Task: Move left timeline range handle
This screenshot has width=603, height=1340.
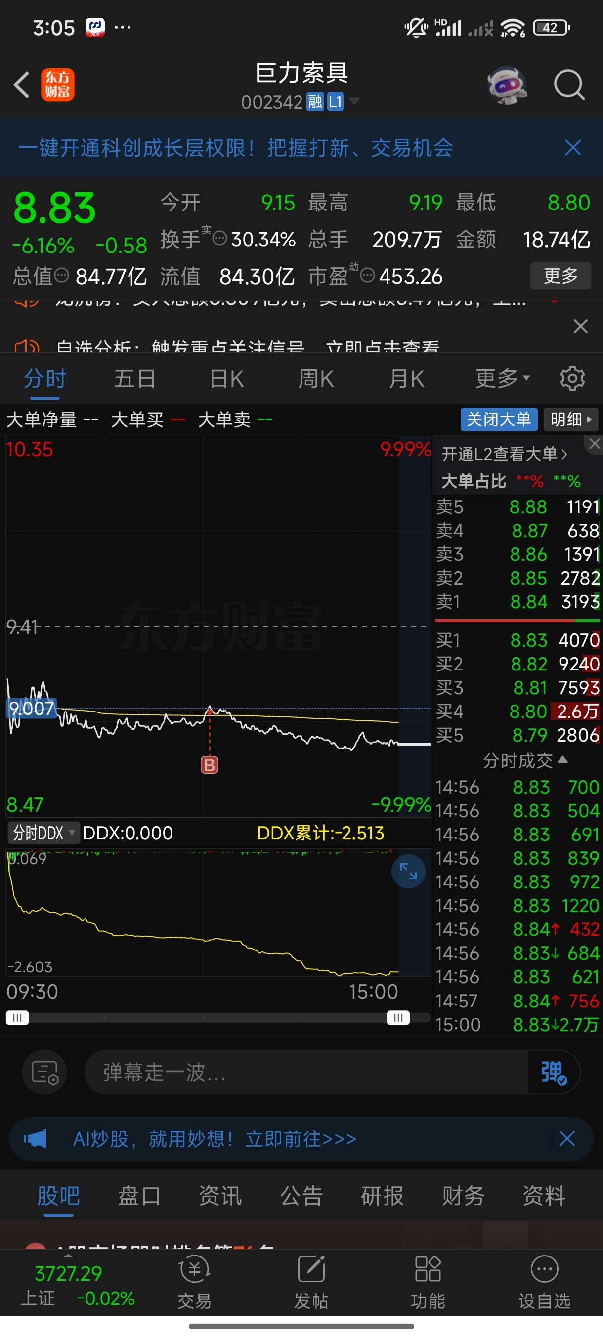Action: [17, 1017]
